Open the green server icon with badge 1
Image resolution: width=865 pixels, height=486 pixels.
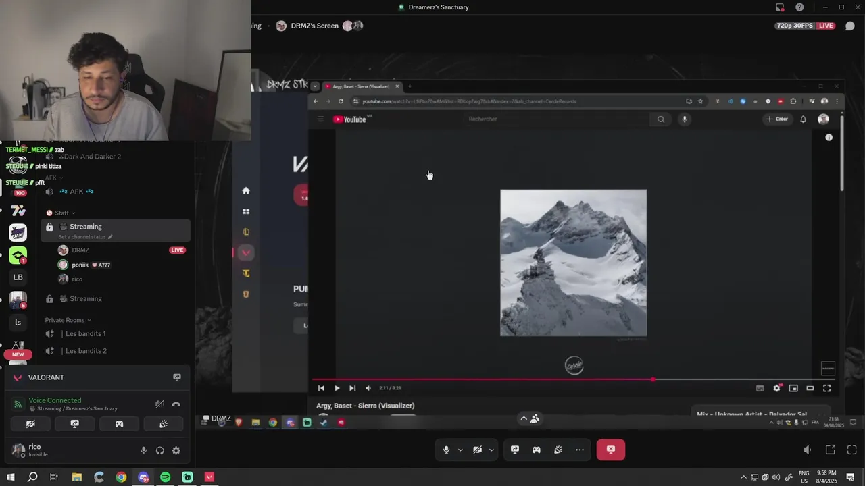pyautogui.click(x=18, y=255)
